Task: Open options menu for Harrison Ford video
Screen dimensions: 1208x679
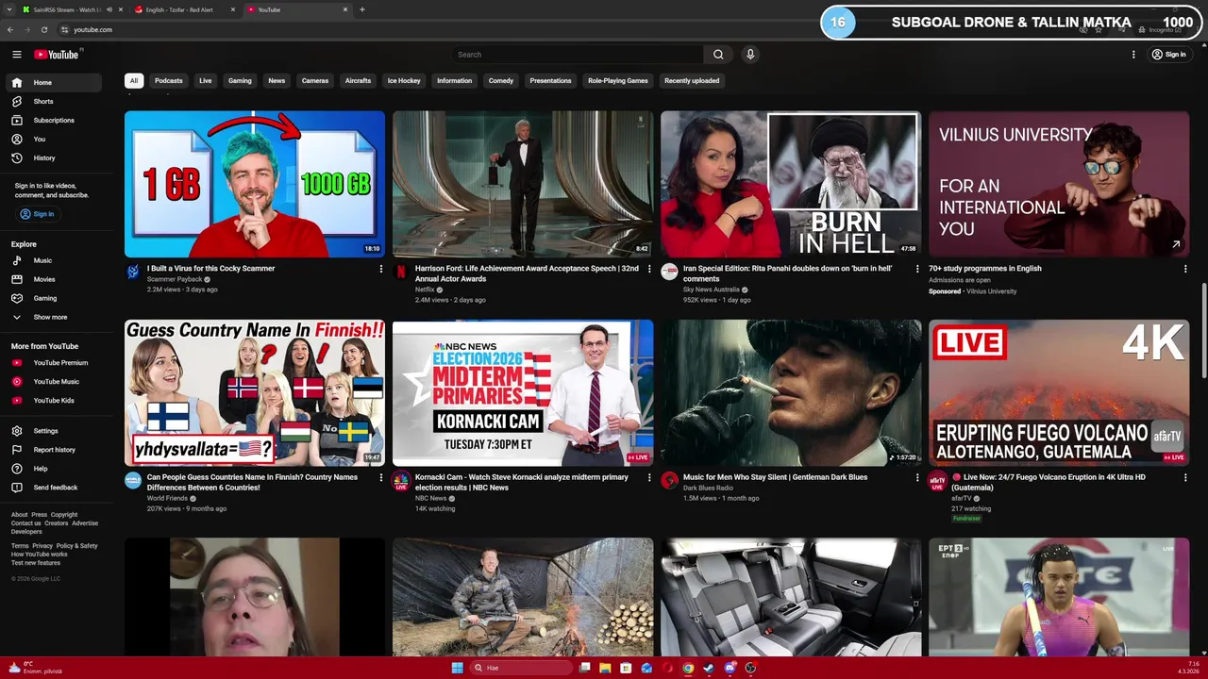Action: (x=649, y=269)
